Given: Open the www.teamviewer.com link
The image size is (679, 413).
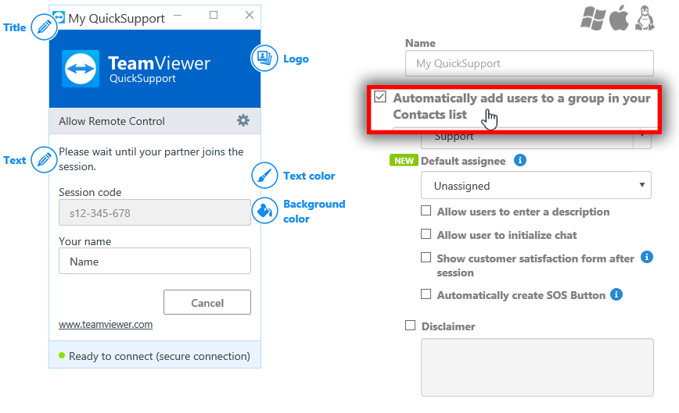Looking at the screenshot, I should [106, 324].
